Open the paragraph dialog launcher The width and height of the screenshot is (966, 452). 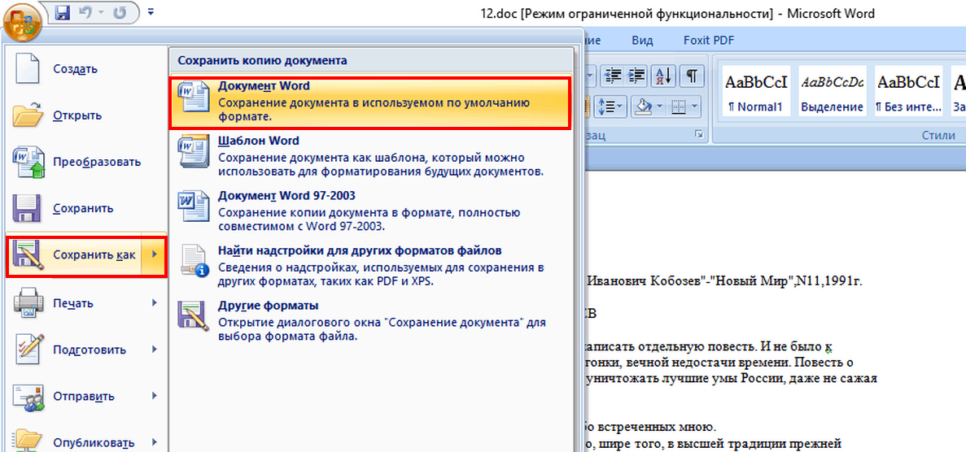(x=699, y=134)
